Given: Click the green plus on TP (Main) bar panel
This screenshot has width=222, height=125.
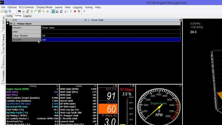Looking at the screenshot, I should (x=130, y=86).
